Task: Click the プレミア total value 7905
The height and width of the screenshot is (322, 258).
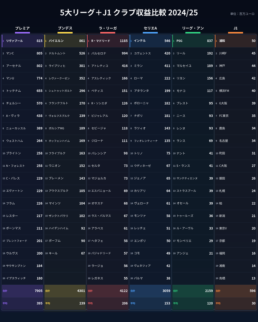Action: click(39, 291)
